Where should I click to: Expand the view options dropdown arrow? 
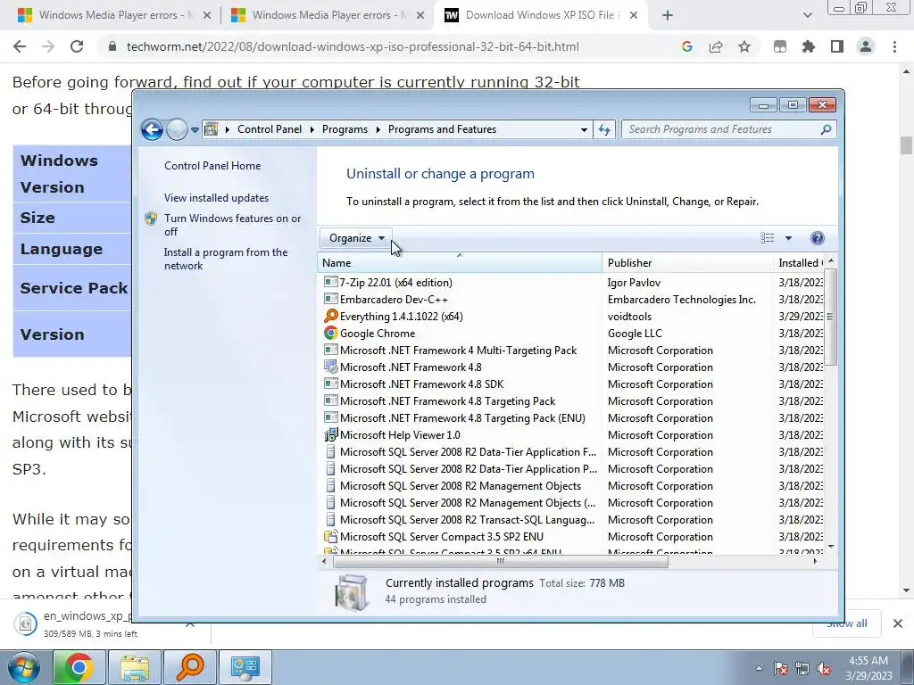tap(788, 238)
